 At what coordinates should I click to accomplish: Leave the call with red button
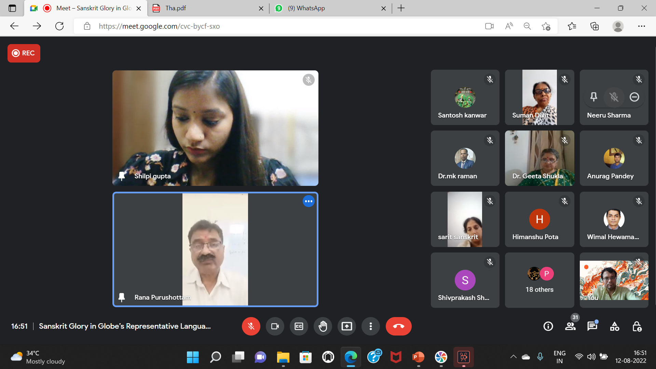click(398, 326)
